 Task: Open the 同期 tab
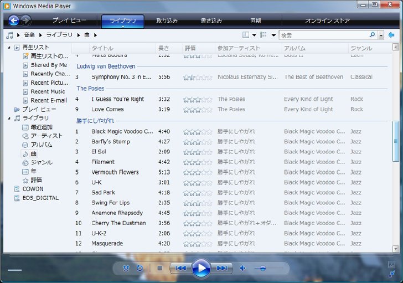pyautogui.click(x=256, y=20)
